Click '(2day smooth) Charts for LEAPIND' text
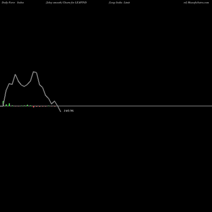212x212 pixels. point(66,3)
